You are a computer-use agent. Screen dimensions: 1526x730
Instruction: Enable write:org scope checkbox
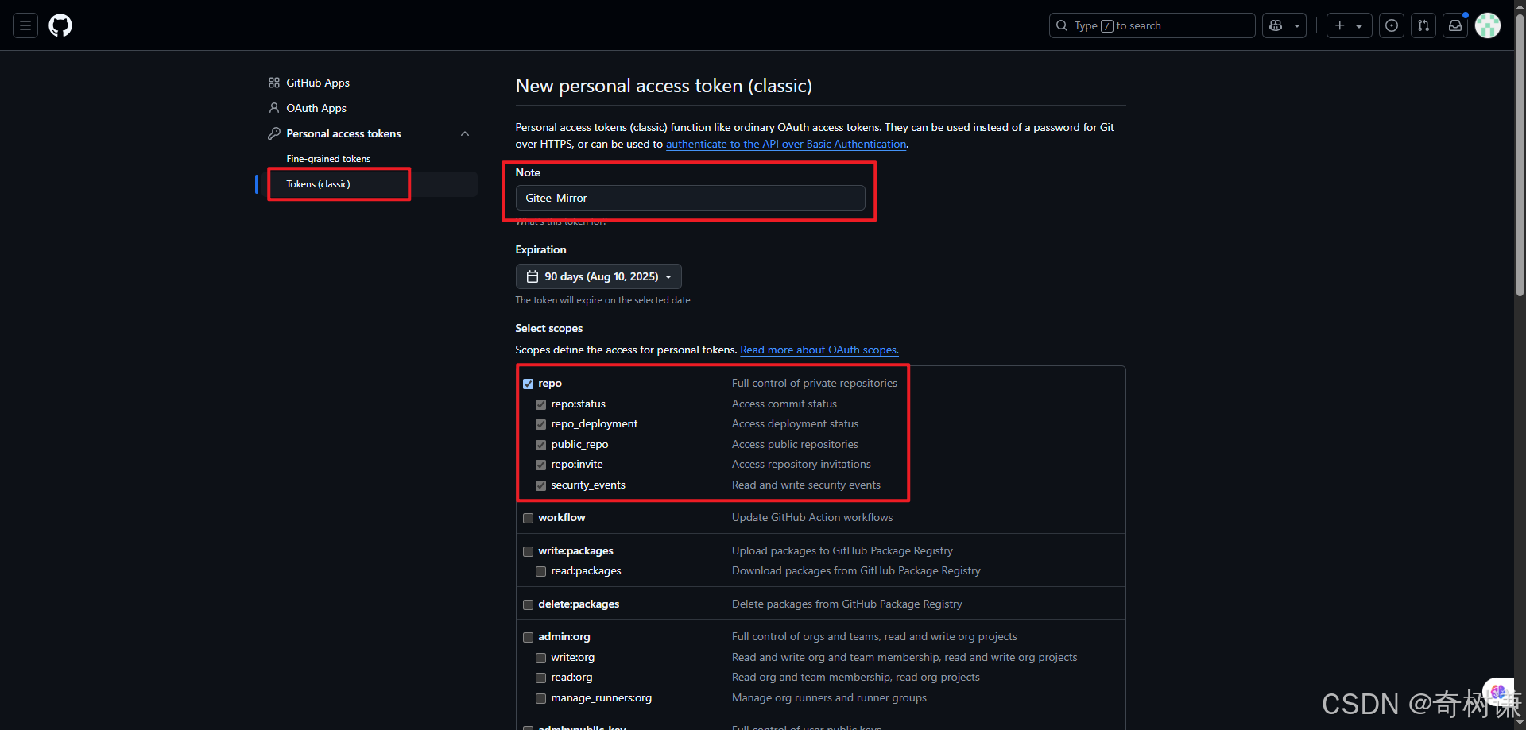pyautogui.click(x=540, y=658)
